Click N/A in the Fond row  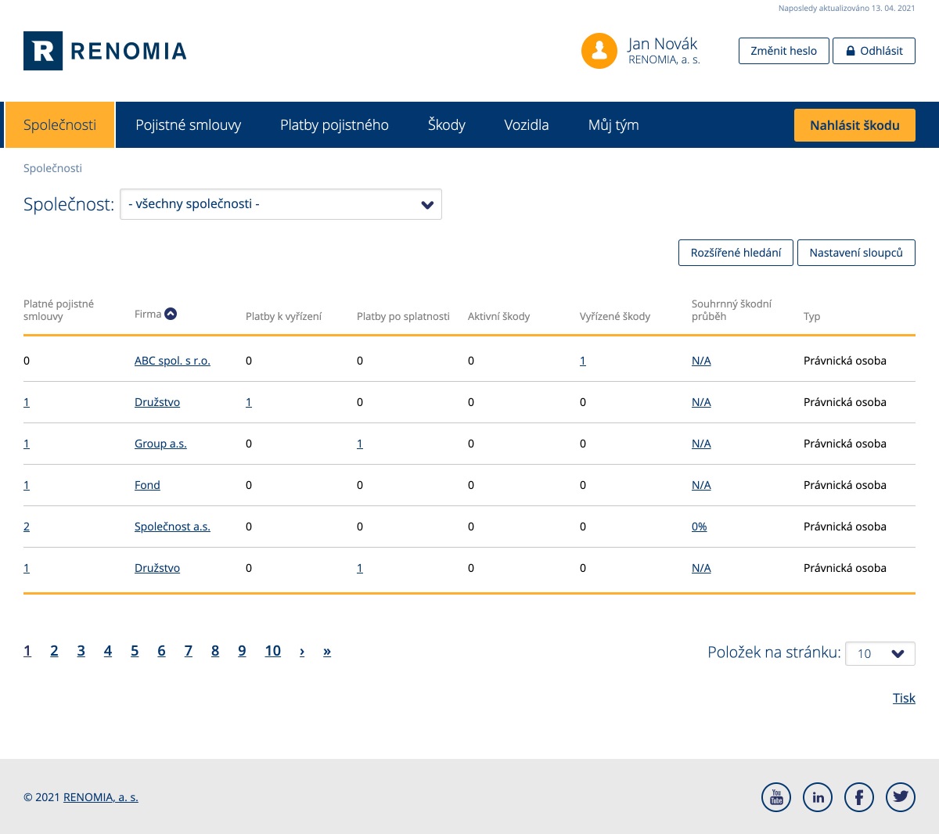point(701,485)
